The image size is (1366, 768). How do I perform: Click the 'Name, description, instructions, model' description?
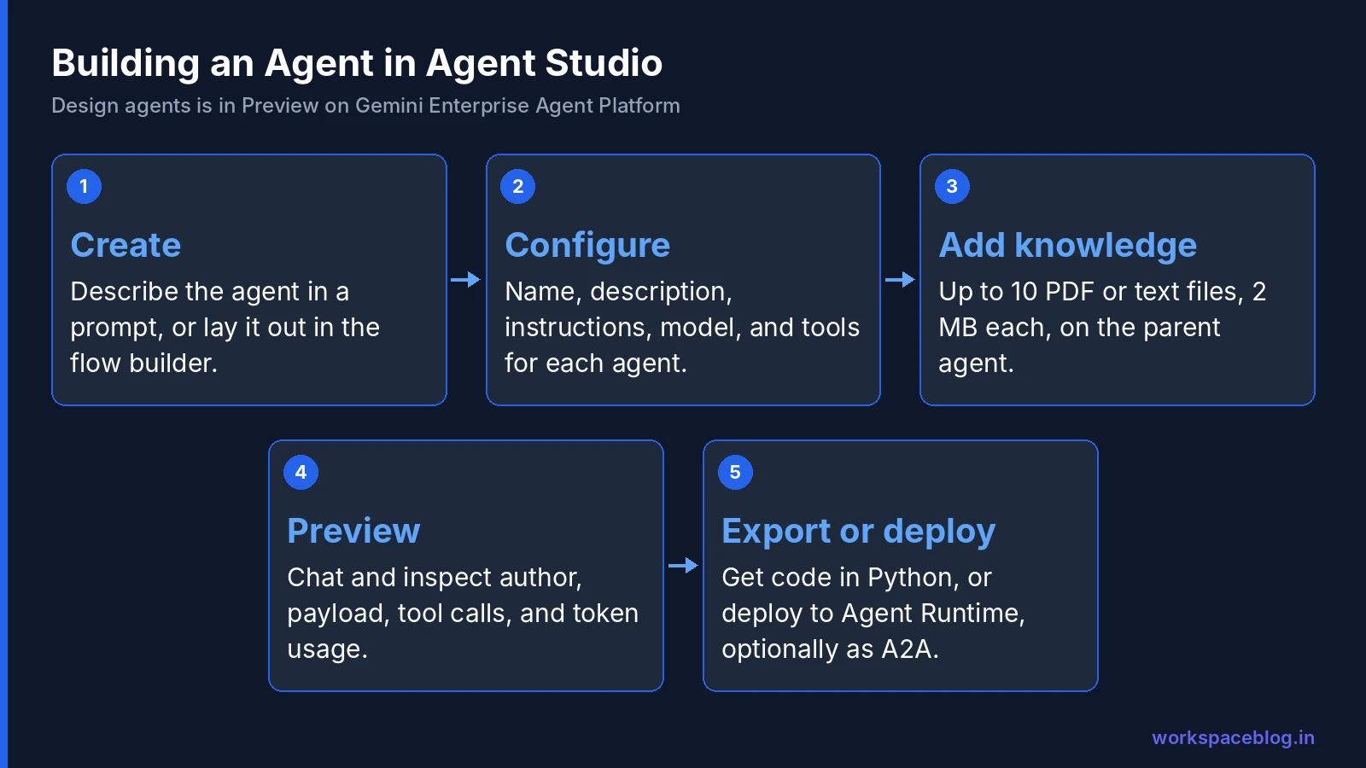[682, 328]
